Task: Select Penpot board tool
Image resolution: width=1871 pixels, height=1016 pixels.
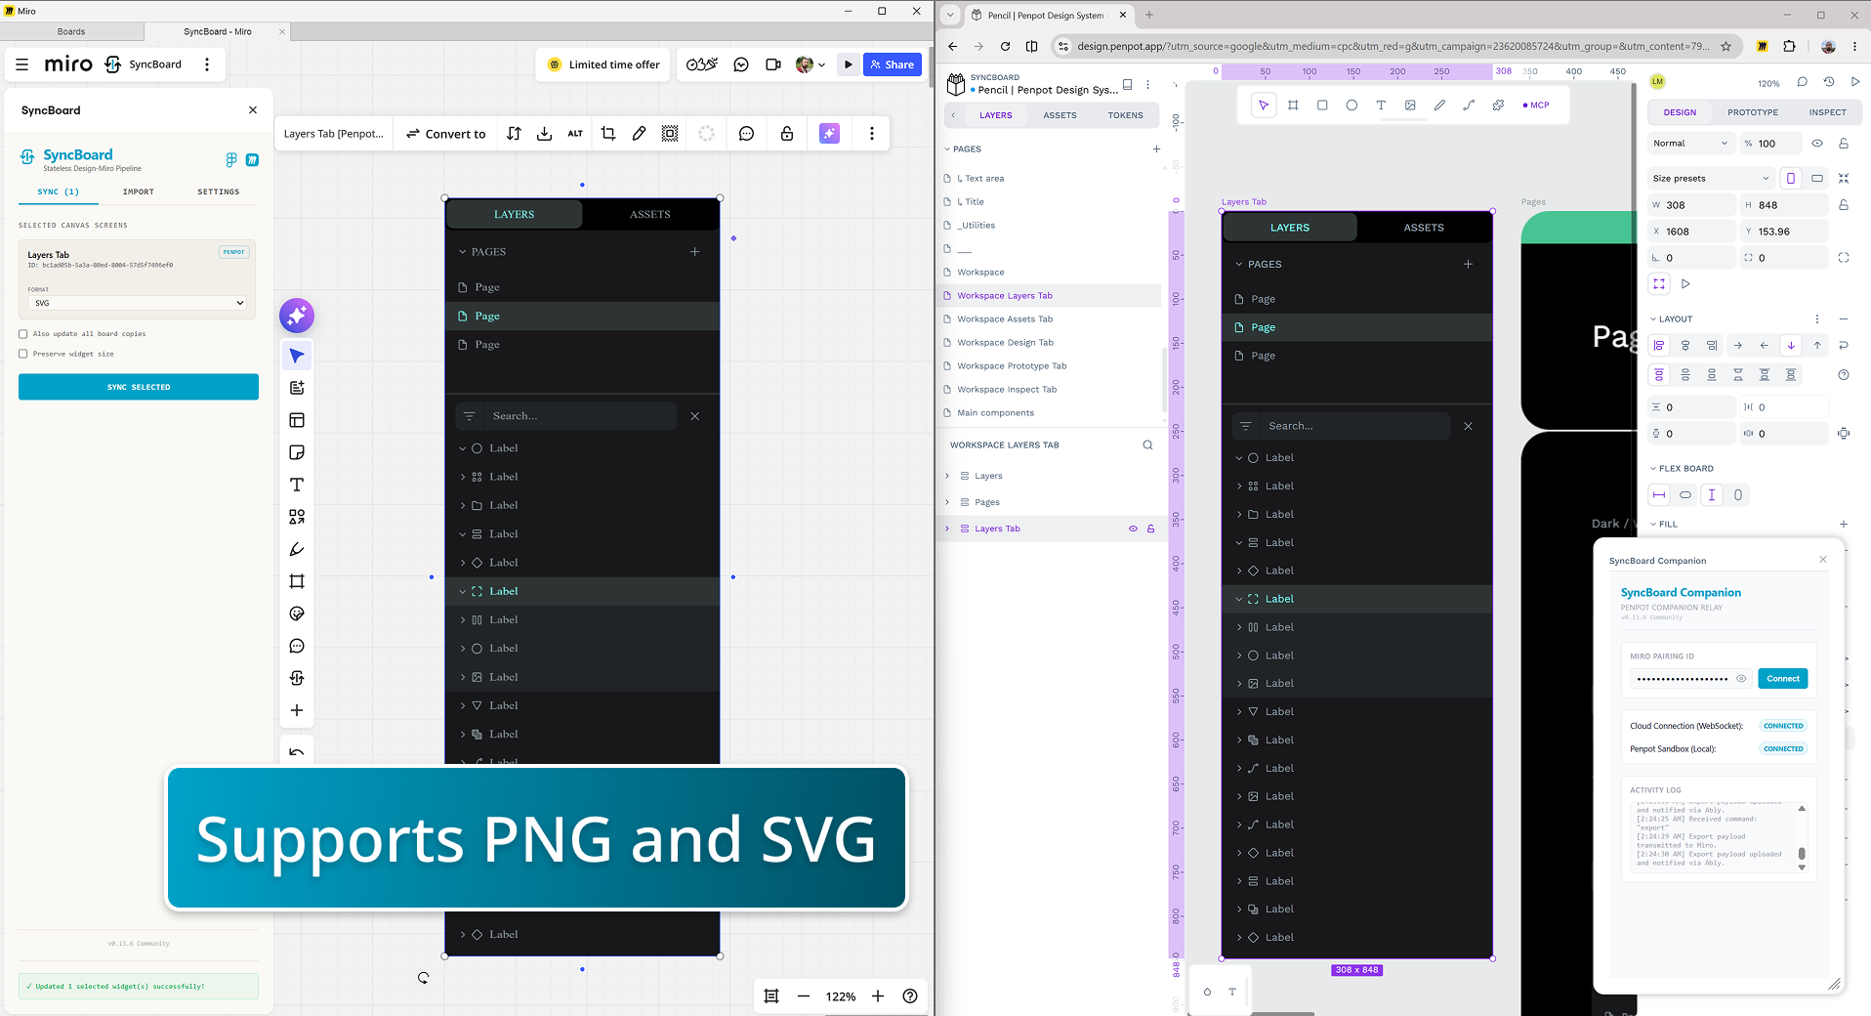Action: pyautogui.click(x=1293, y=106)
